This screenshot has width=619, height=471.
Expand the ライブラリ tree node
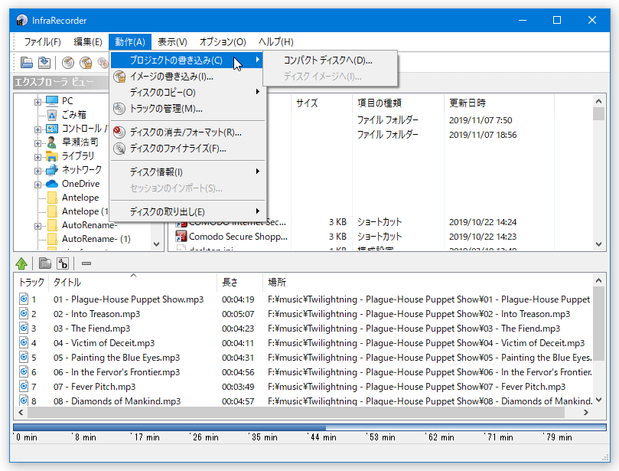[x=37, y=157]
